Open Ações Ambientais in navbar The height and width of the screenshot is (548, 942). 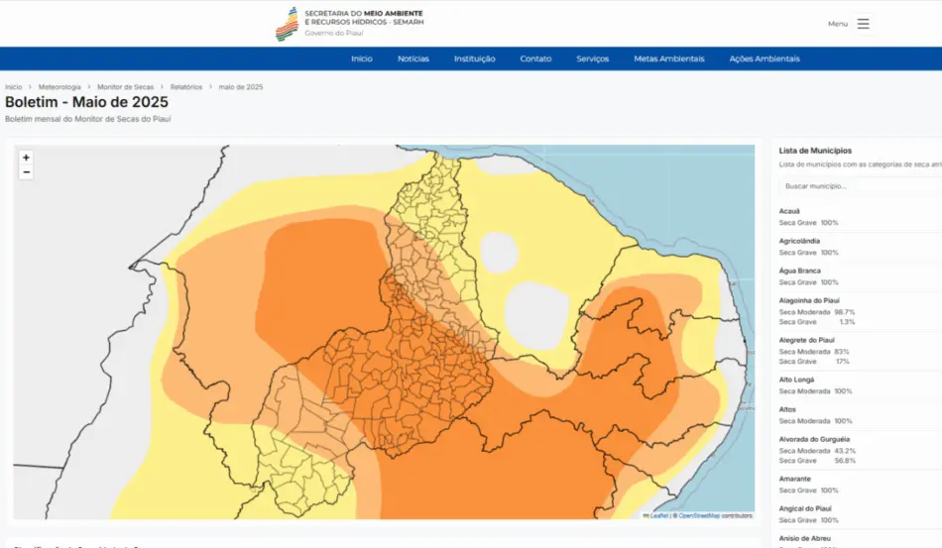point(765,58)
